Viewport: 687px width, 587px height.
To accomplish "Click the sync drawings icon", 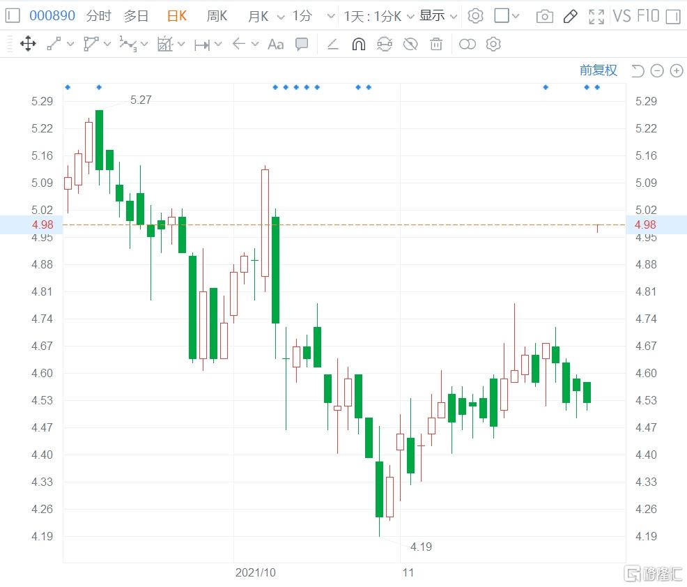I will 384,45.
